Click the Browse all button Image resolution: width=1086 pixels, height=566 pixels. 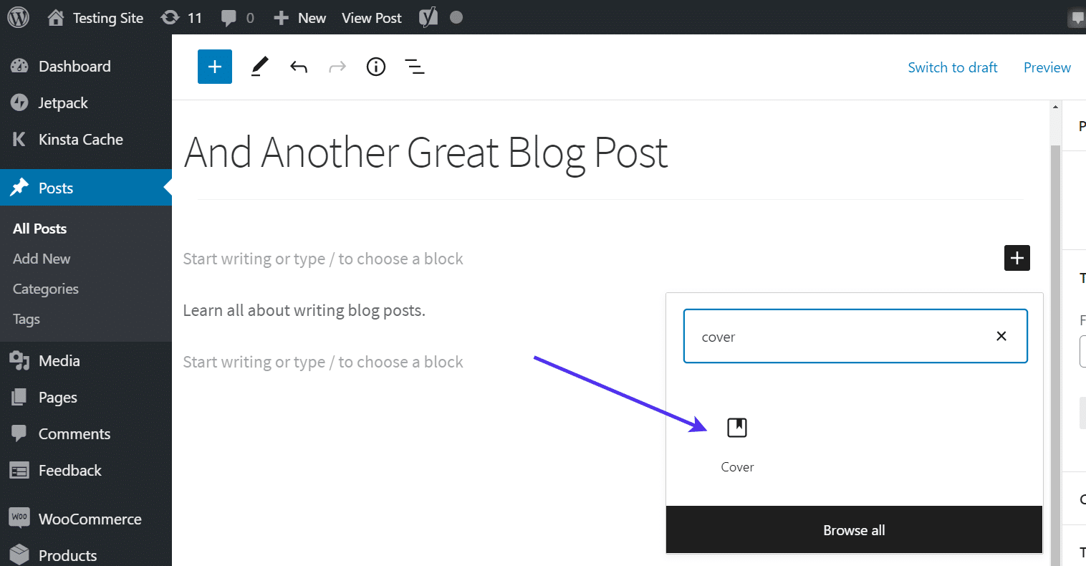pyautogui.click(x=854, y=530)
